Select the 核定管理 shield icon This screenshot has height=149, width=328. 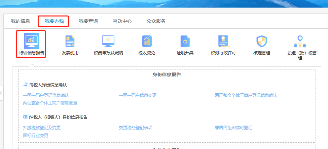(x=262, y=41)
